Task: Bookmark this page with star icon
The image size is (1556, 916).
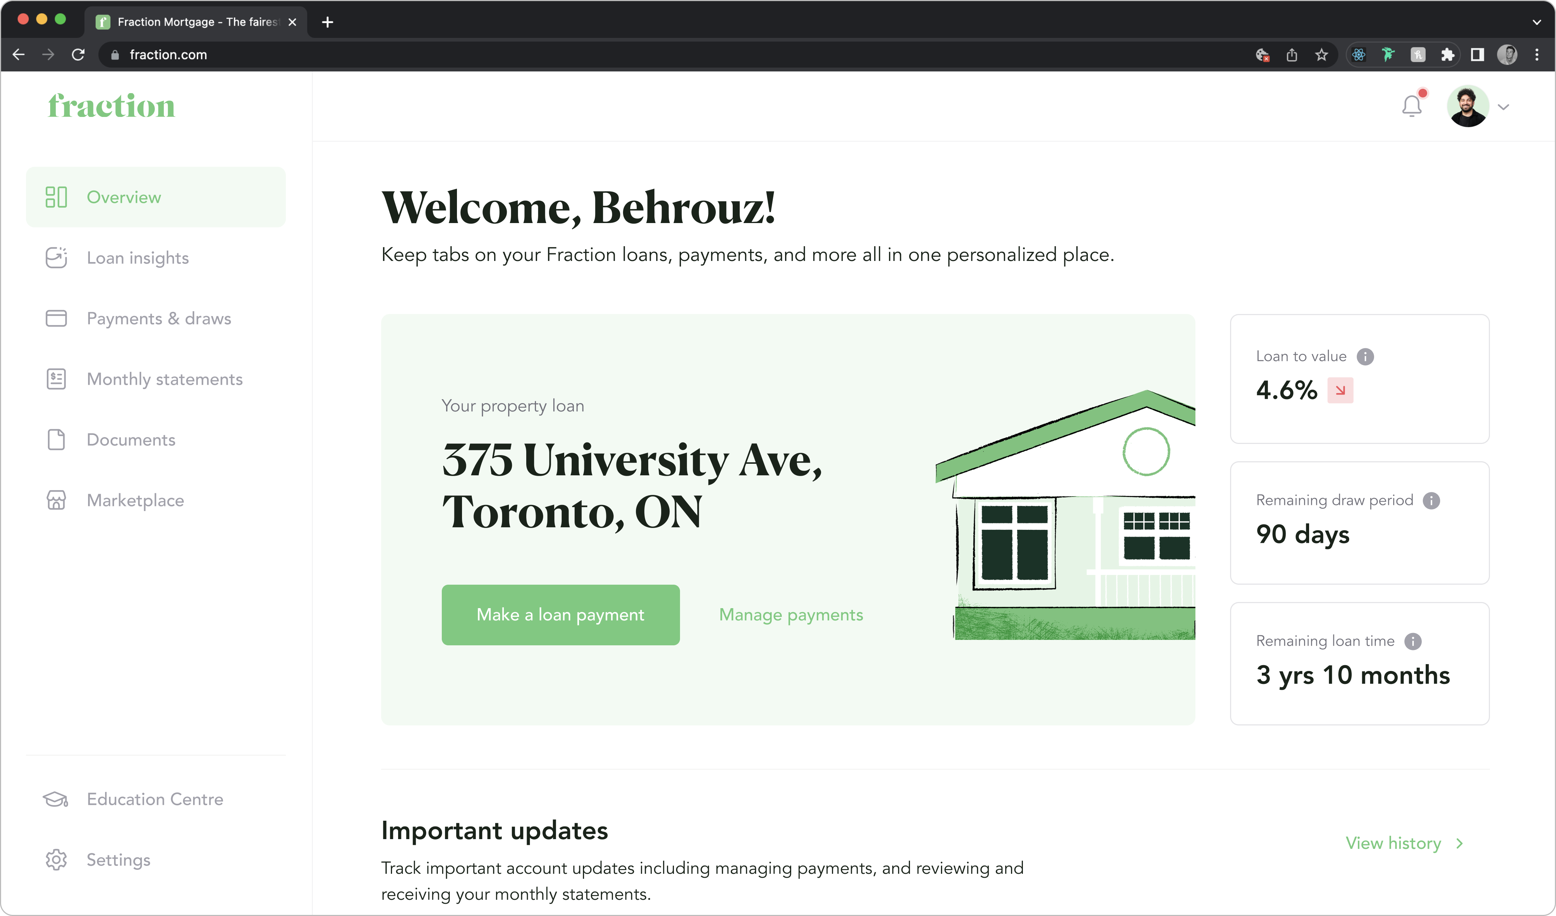Action: click(1321, 55)
